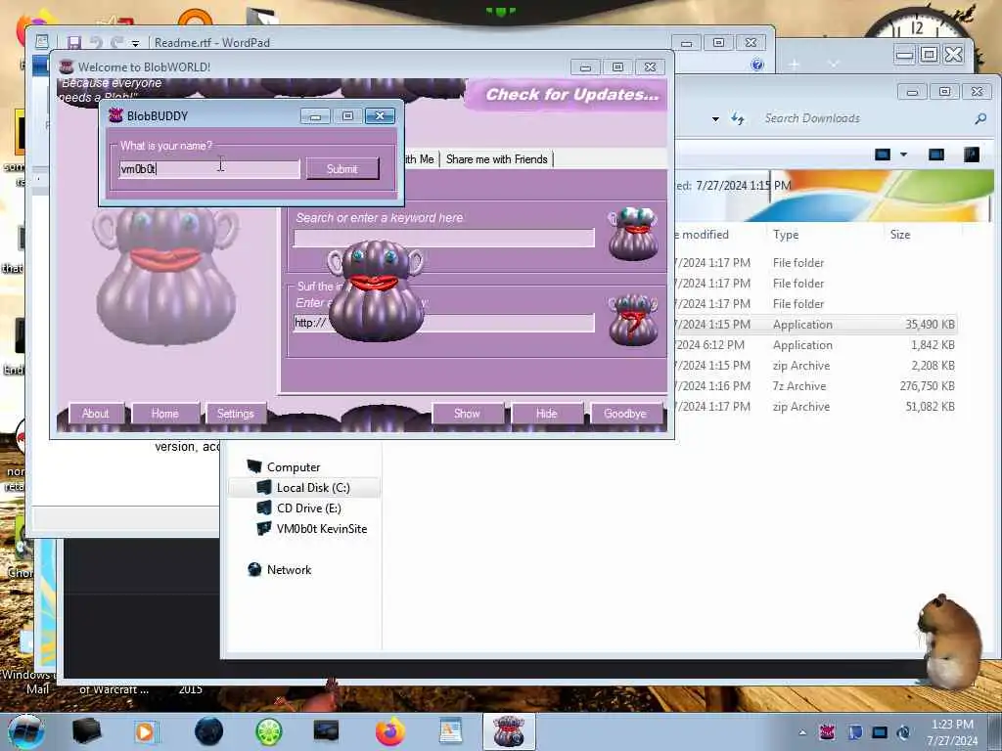Click WordPad Undo icon
This screenshot has width=1002, height=751.
click(x=96, y=43)
